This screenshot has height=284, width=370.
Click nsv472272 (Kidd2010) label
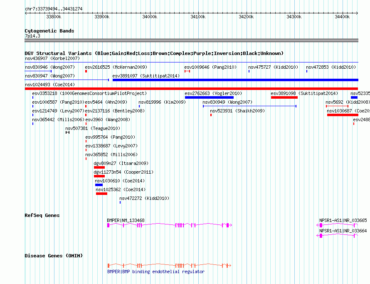click(x=144, y=198)
